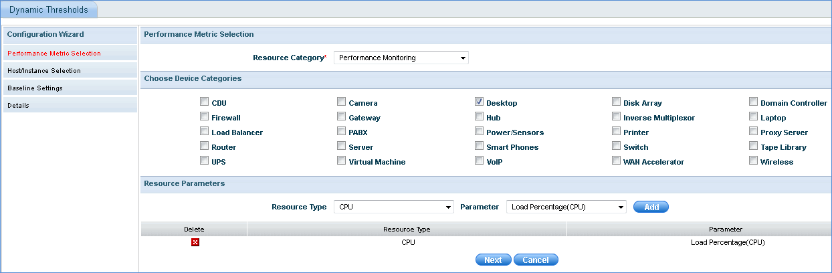This screenshot has width=832, height=273.
Task: Tick the Virtual Machine checkbox
Action: (342, 161)
